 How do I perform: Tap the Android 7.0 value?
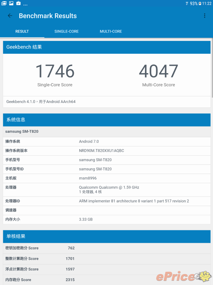coord(89,141)
